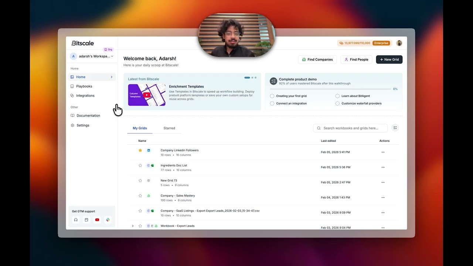Play the Column Templates video thumbnail
473x266 pixels.
tap(147, 95)
